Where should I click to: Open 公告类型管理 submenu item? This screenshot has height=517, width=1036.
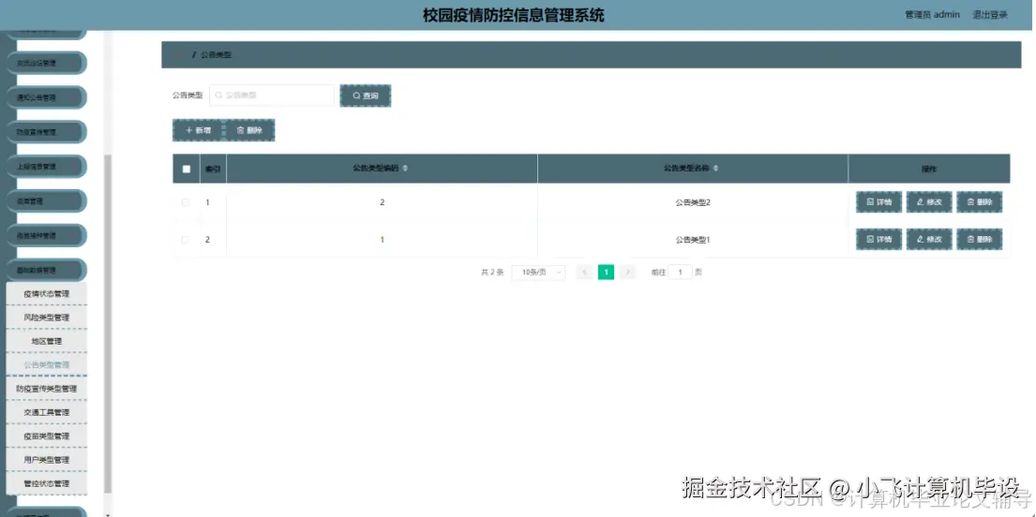tap(46, 365)
